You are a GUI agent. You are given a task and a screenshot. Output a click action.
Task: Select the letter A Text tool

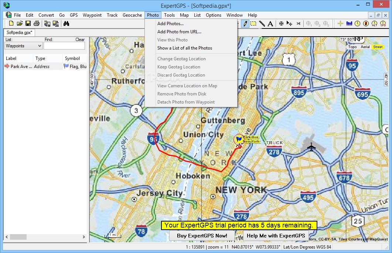270,24
